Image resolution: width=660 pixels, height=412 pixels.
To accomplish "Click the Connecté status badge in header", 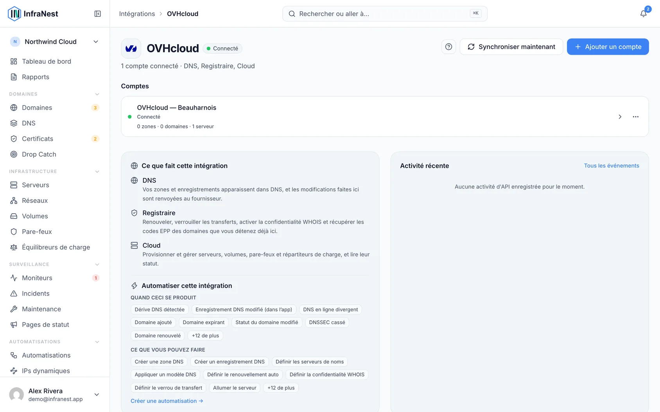I will (x=222, y=48).
